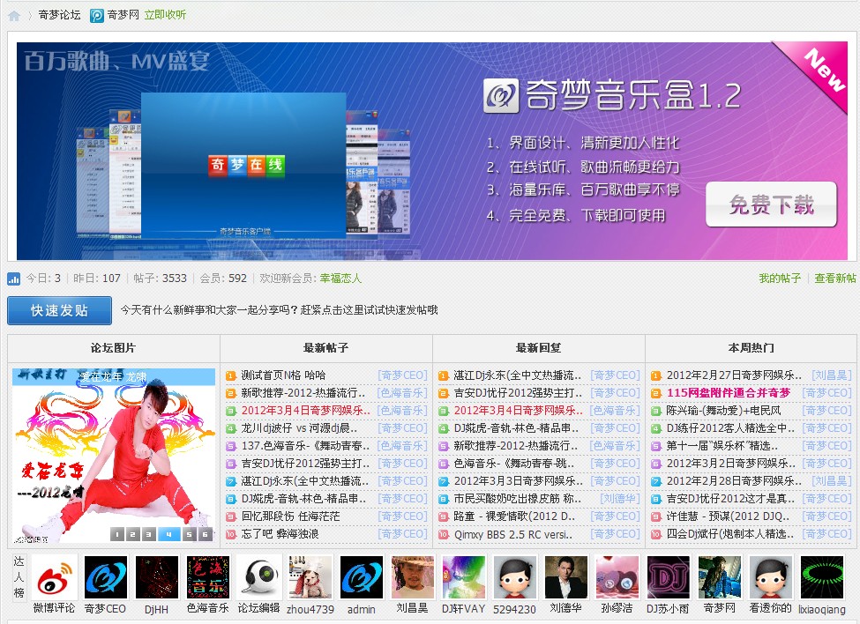Open post 测试首页N格 哈哈
The height and width of the screenshot is (624, 860).
[x=283, y=375]
